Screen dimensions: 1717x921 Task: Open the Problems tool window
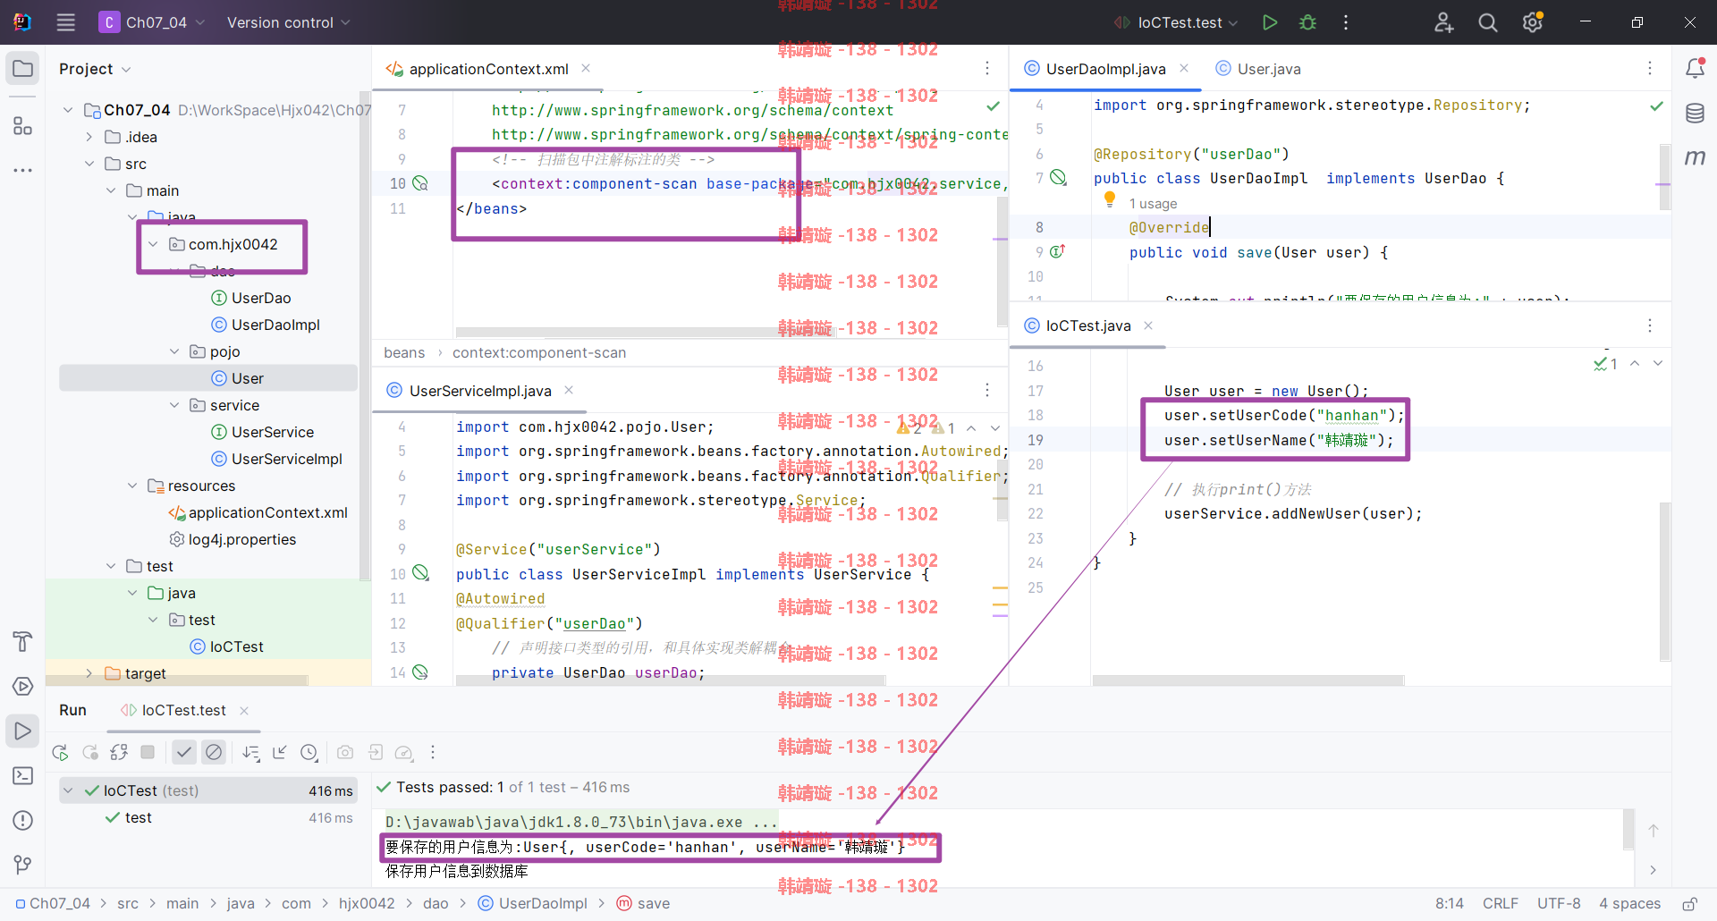click(22, 820)
